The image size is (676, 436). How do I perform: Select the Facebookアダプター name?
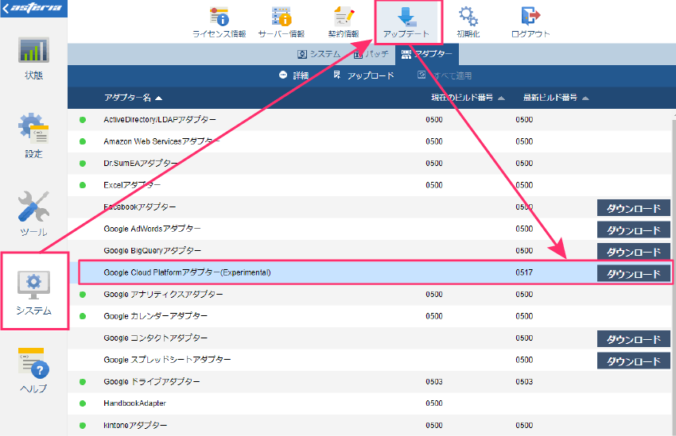[x=140, y=207]
